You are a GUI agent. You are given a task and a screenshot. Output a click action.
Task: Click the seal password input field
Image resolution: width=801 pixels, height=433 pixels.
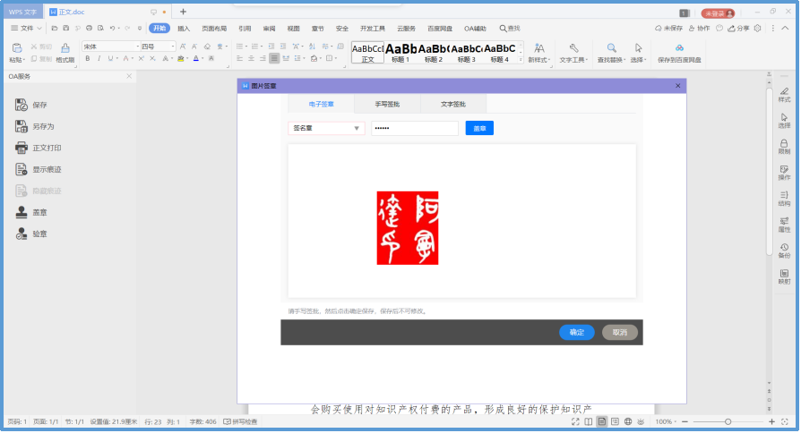(x=415, y=128)
